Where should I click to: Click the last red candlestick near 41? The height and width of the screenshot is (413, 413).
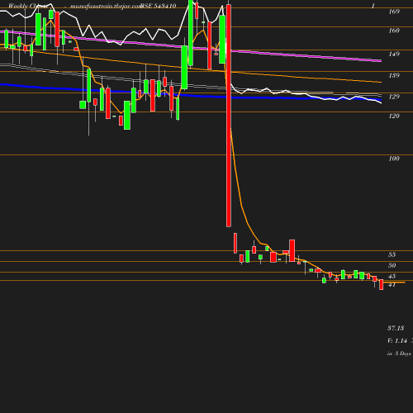pos(382,284)
